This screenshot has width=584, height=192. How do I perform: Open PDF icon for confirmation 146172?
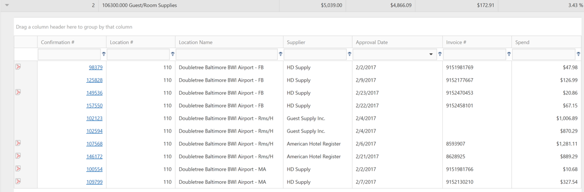[18, 156]
